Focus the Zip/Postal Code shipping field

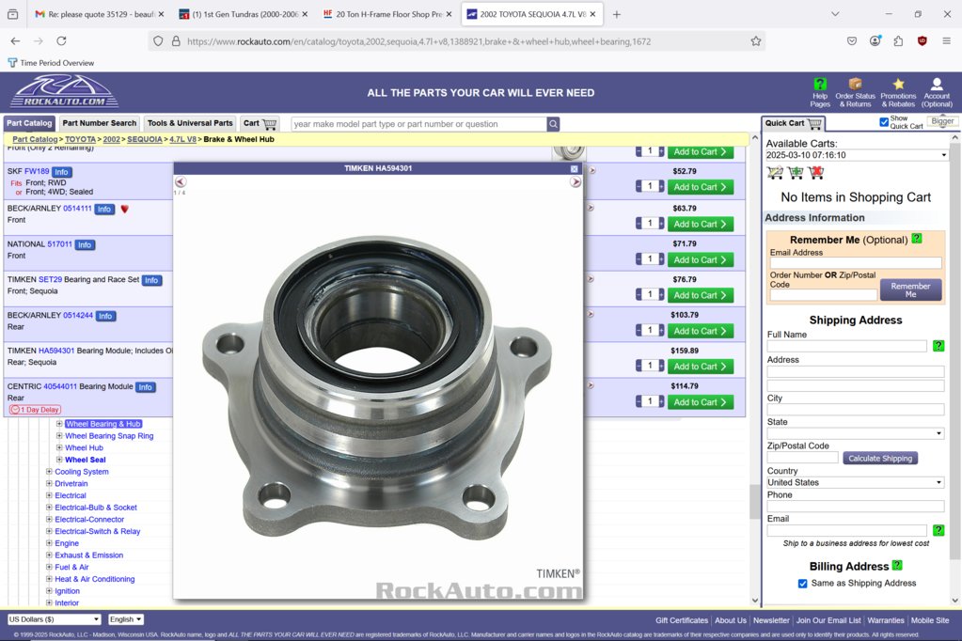(x=802, y=458)
